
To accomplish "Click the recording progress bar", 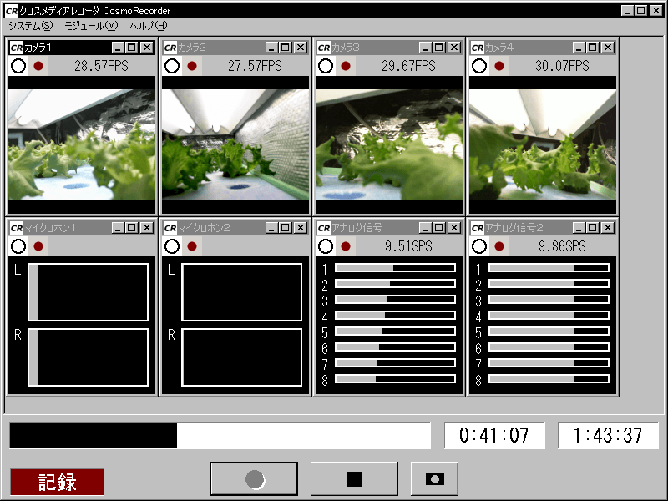I will 220,435.
